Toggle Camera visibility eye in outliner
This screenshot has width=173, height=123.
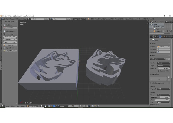click(x=165, y=31)
